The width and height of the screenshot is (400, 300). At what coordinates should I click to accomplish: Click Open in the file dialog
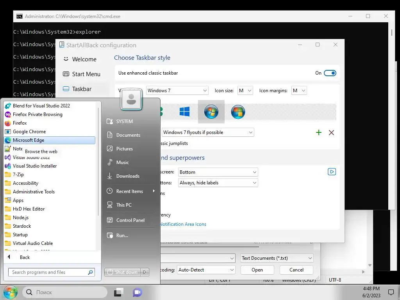coord(257,270)
